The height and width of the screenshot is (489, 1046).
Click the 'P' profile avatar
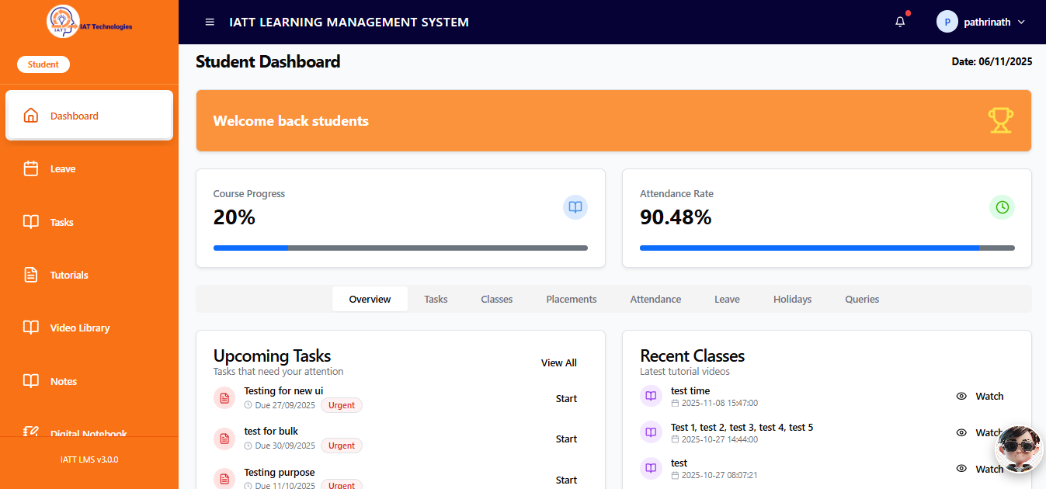point(947,22)
